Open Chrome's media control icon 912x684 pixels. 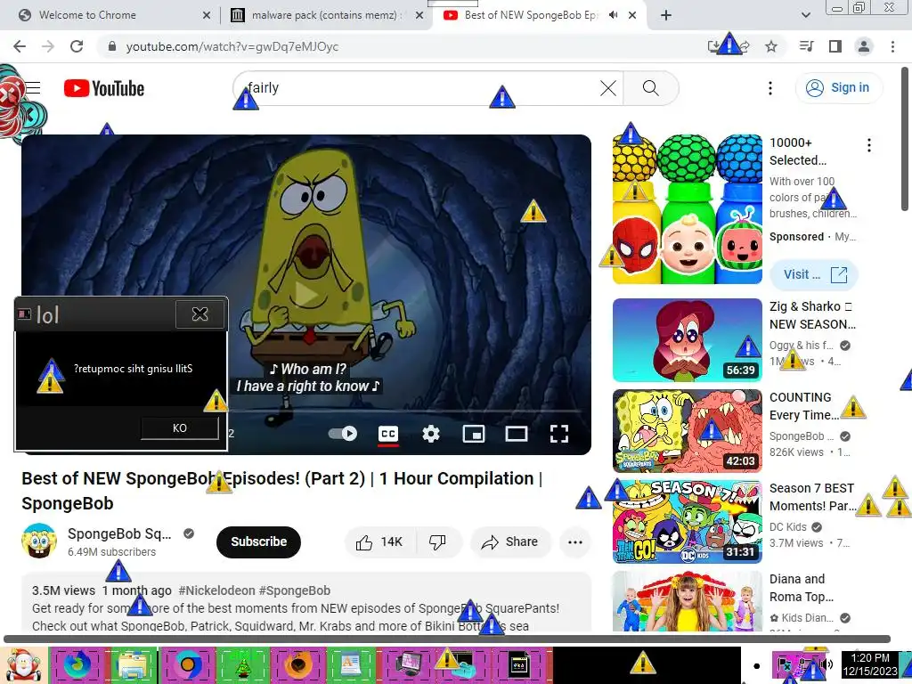click(806, 46)
